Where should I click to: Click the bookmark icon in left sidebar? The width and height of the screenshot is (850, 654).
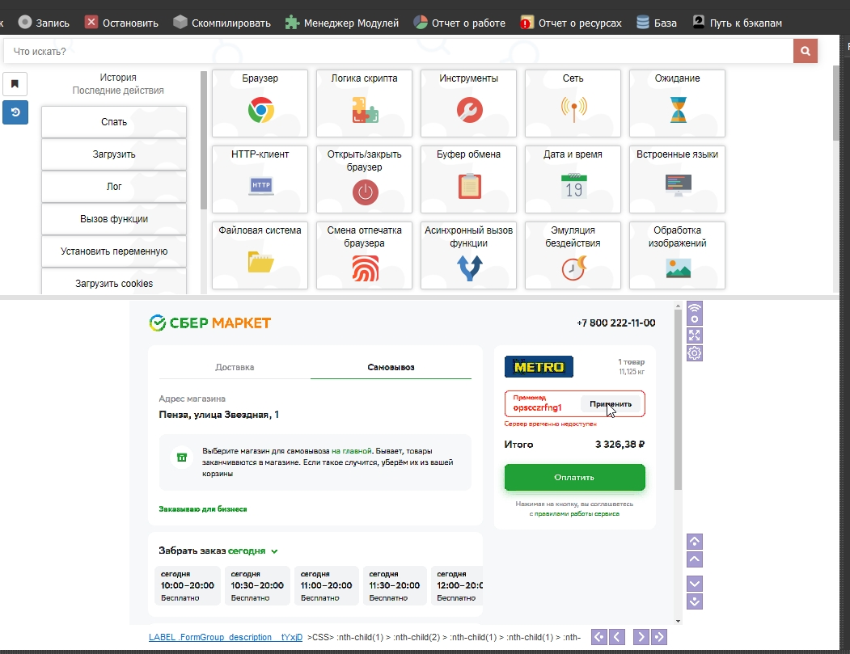(x=15, y=84)
